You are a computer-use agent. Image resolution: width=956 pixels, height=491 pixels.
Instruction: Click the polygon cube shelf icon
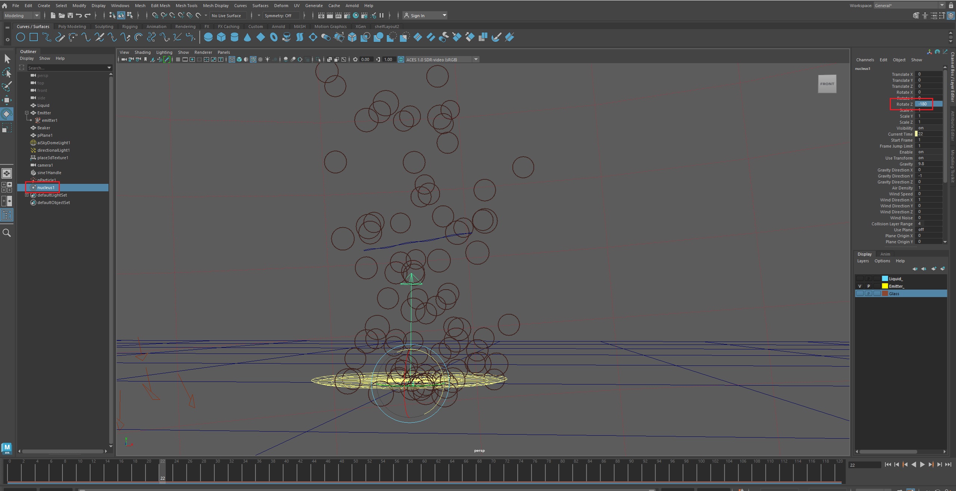(x=221, y=37)
